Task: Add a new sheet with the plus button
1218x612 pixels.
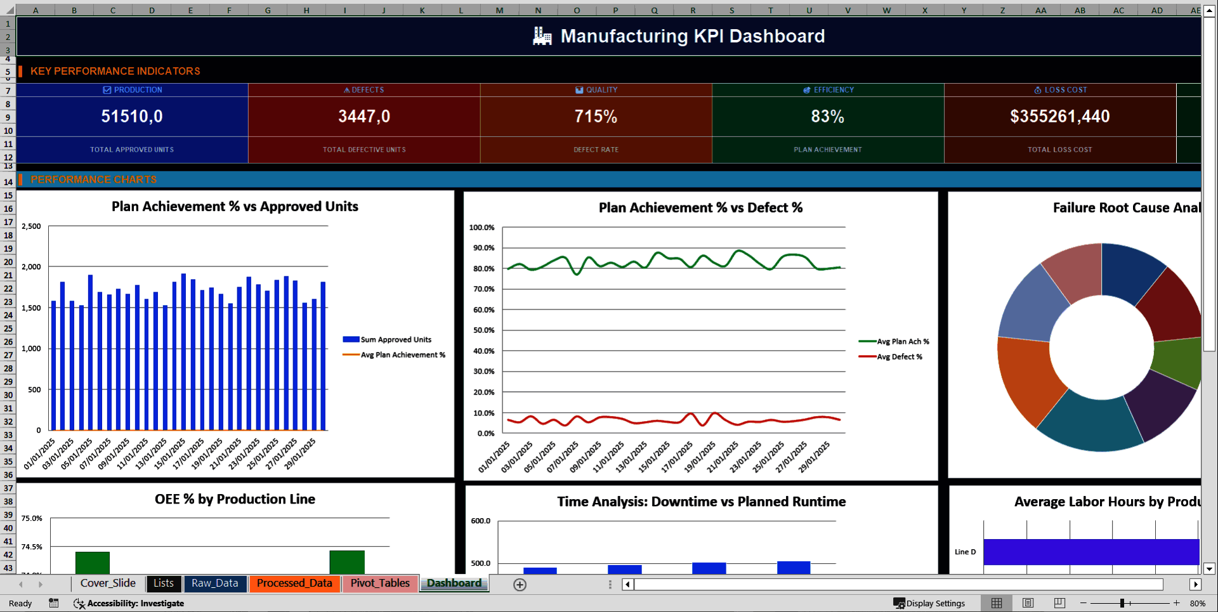Action: click(520, 585)
